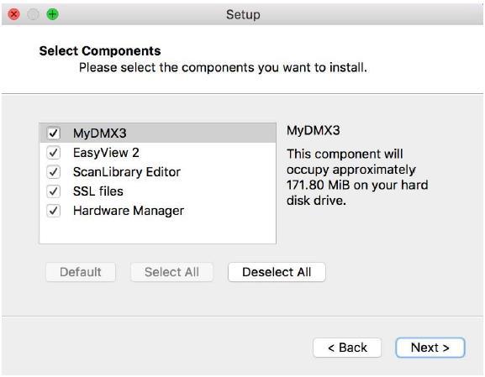The image size is (485, 377).
Task: Click the MyDMX3 description title on right
Action: point(313,130)
